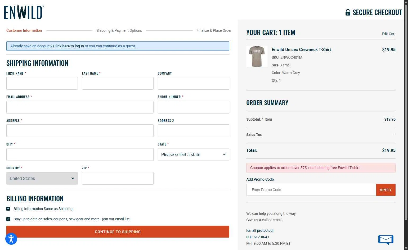Click the Total $19.95 amount
The width and height of the screenshot is (408, 250).
(x=389, y=150)
